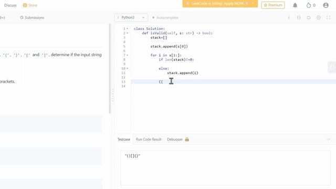The height and width of the screenshot is (189, 336).
Task: Show editor info icon
Action: 289,17
